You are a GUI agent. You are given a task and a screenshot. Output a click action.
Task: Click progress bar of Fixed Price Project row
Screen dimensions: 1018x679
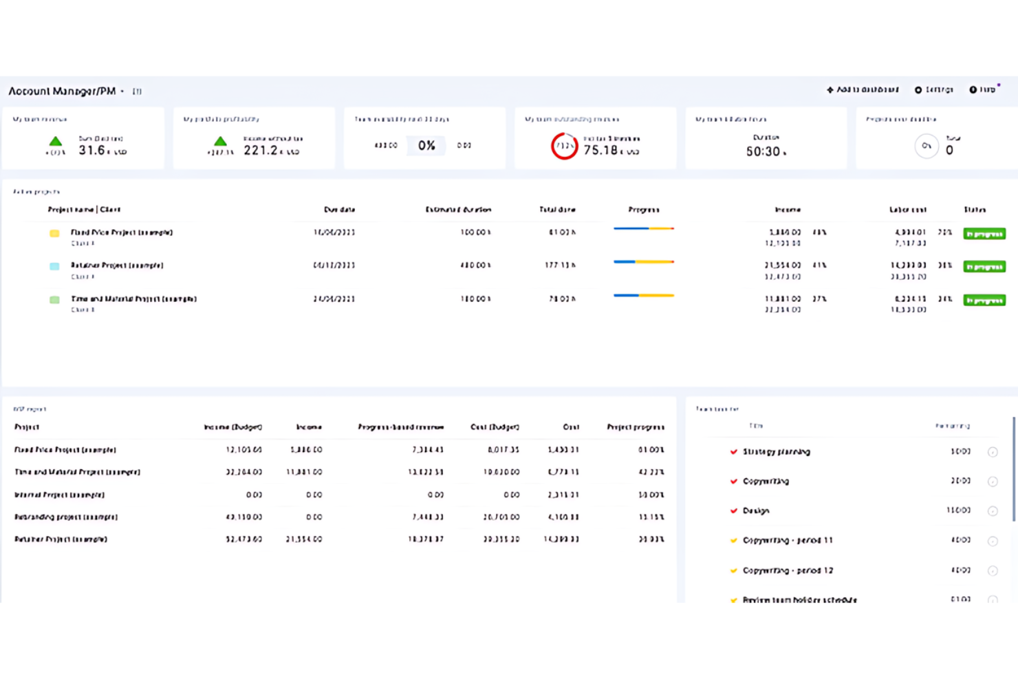click(x=644, y=228)
